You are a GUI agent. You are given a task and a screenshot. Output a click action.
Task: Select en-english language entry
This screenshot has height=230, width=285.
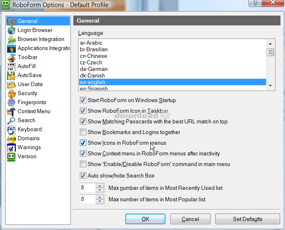(172, 82)
